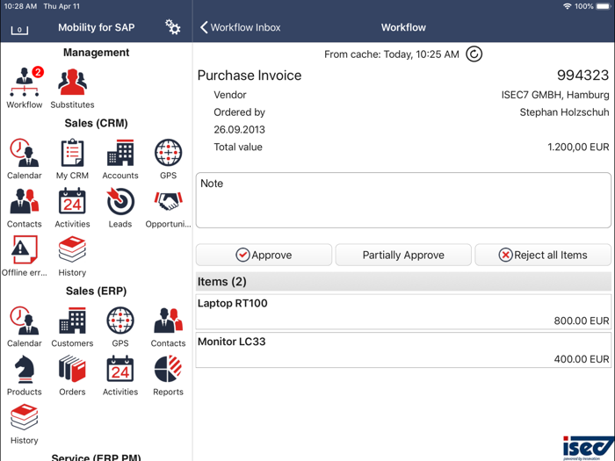Viewport: 615px width, 461px height.
Task: Tap the Sales (ERP) section heading
Action: click(x=96, y=291)
